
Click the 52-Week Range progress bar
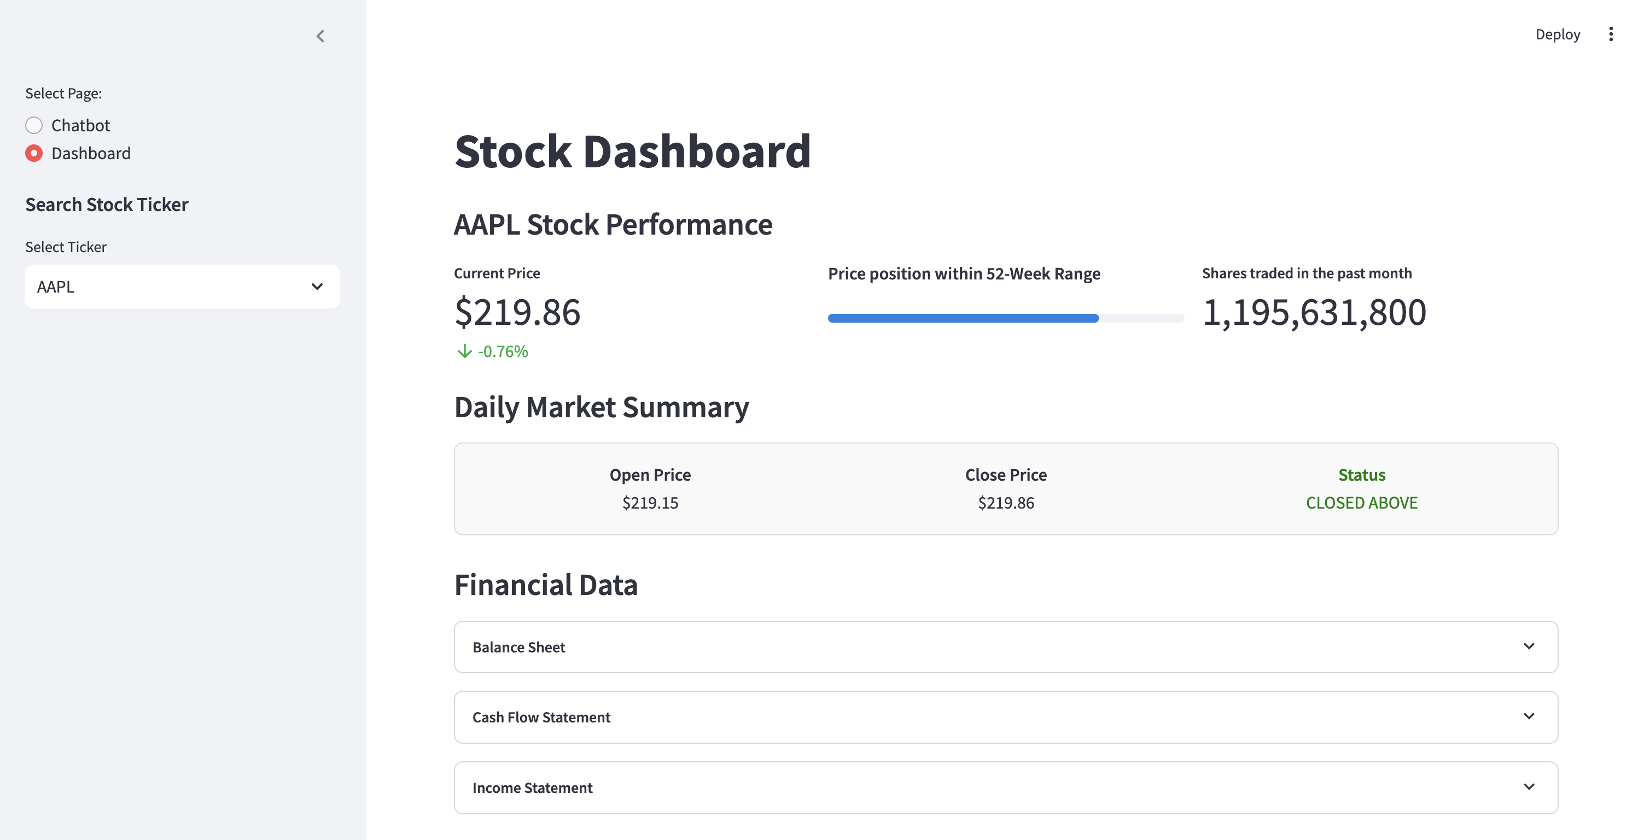(1005, 318)
